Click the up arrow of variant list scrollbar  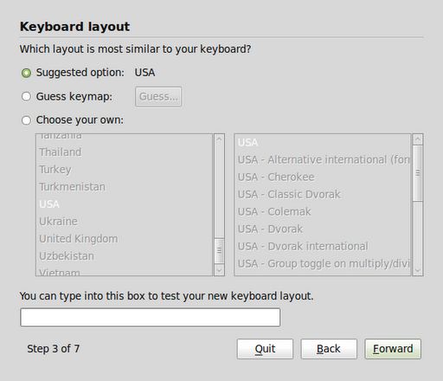click(x=418, y=139)
